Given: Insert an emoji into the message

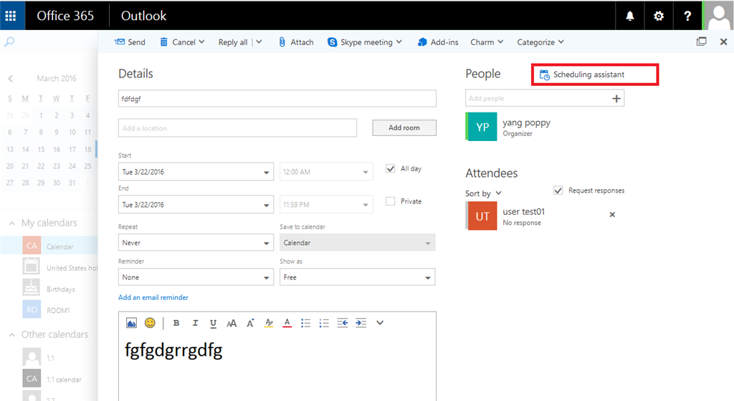Looking at the screenshot, I should click(x=150, y=322).
